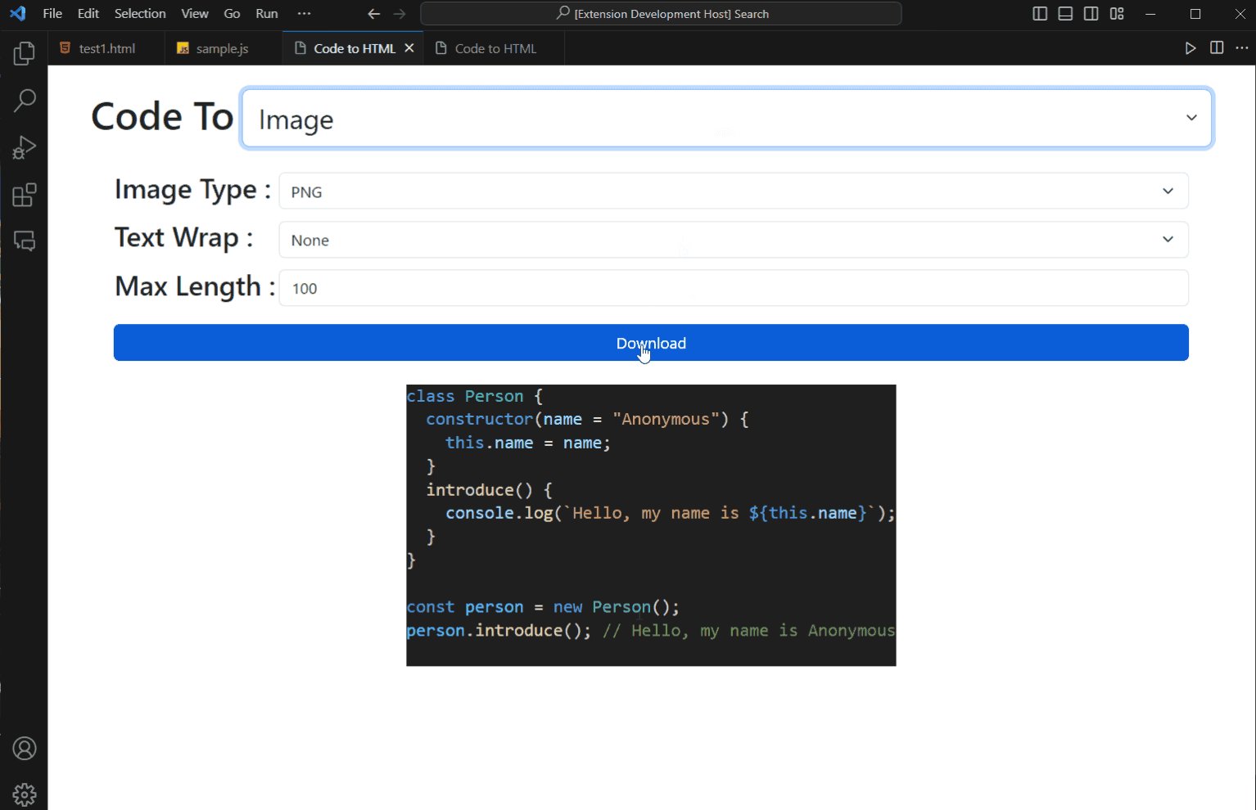Minimize the VS Code window
Screen dimensions: 1256x810
(1150, 14)
